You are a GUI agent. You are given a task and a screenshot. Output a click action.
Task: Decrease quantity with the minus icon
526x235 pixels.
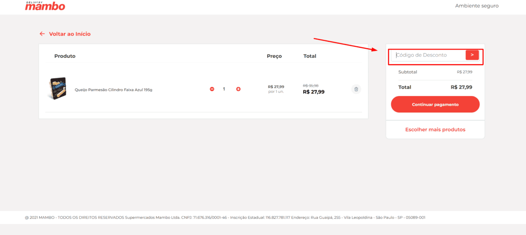212,89
